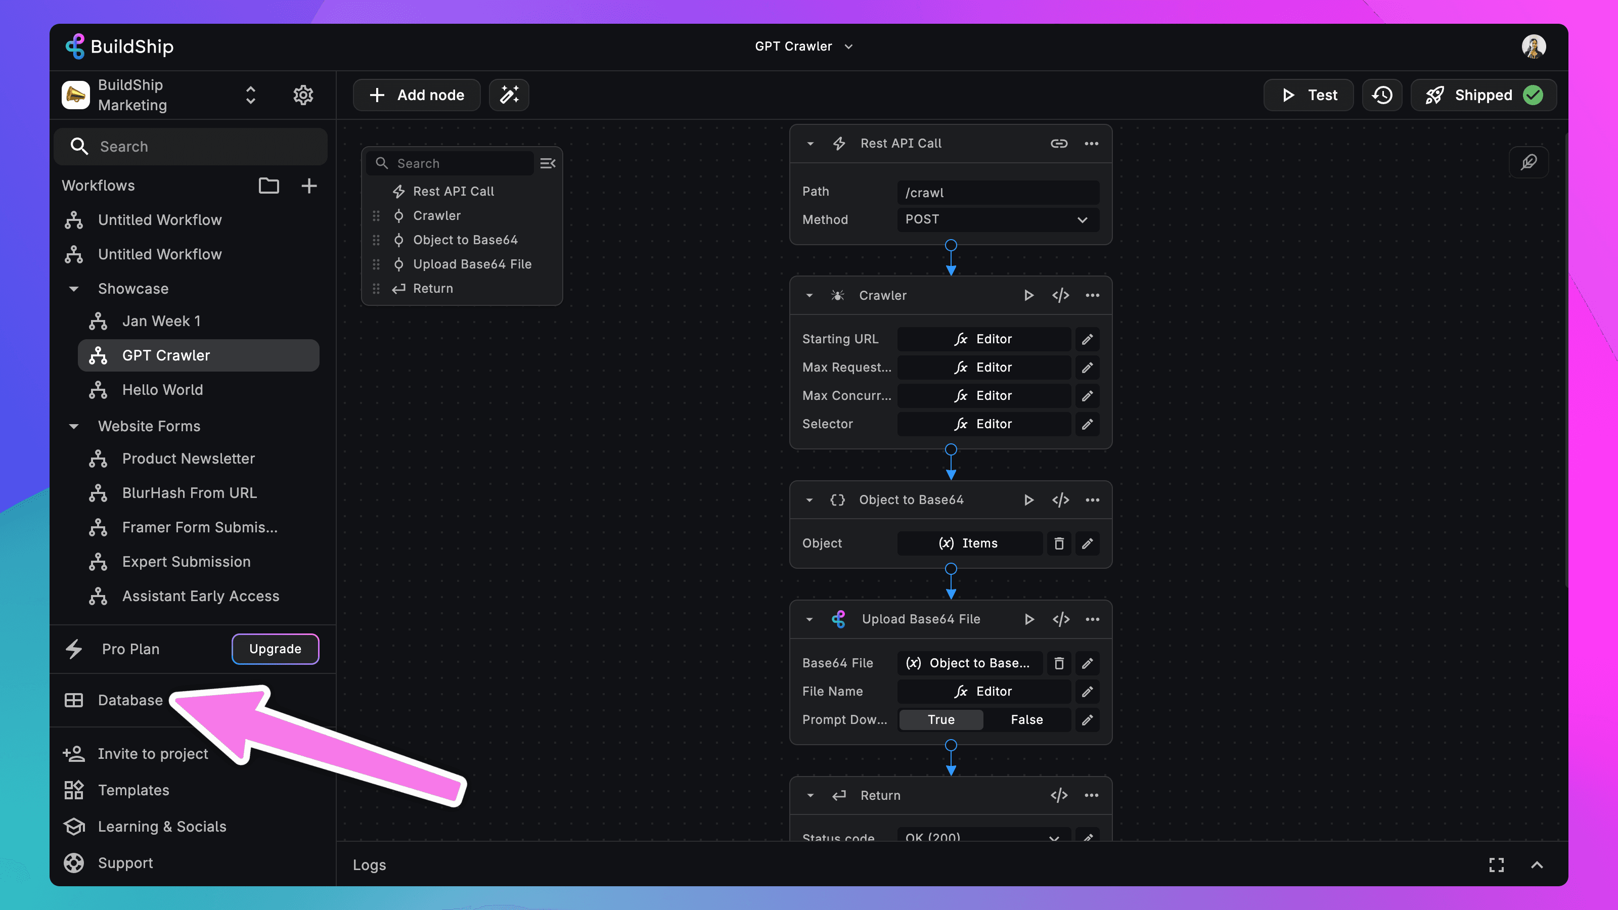Open Upload Base64 File more options
Image resolution: width=1618 pixels, height=910 pixels.
click(1092, 619)
